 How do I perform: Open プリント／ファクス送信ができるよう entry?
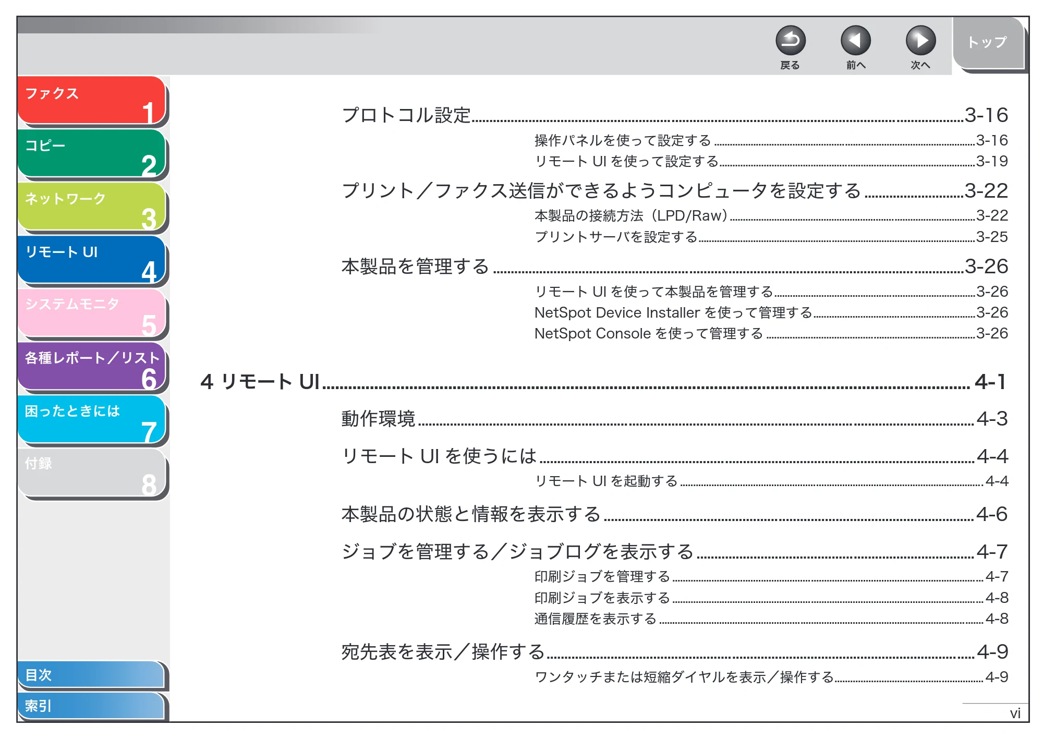pos(675,190)
